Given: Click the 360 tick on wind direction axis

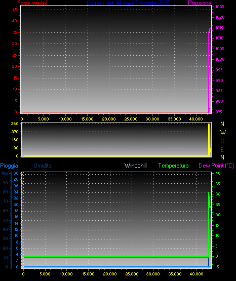Looking at the screenshot, I should 15,124.
